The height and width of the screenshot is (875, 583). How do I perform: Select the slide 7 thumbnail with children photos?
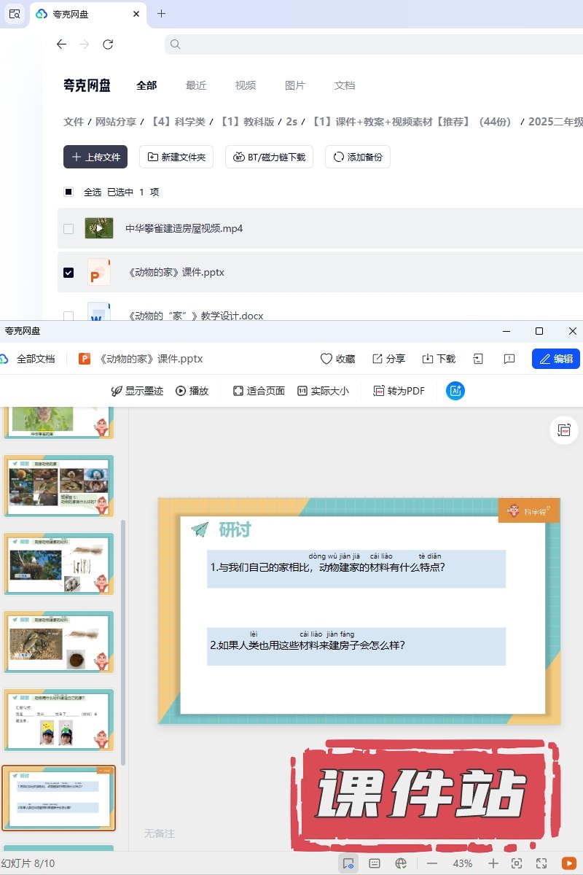coord(59,720)
